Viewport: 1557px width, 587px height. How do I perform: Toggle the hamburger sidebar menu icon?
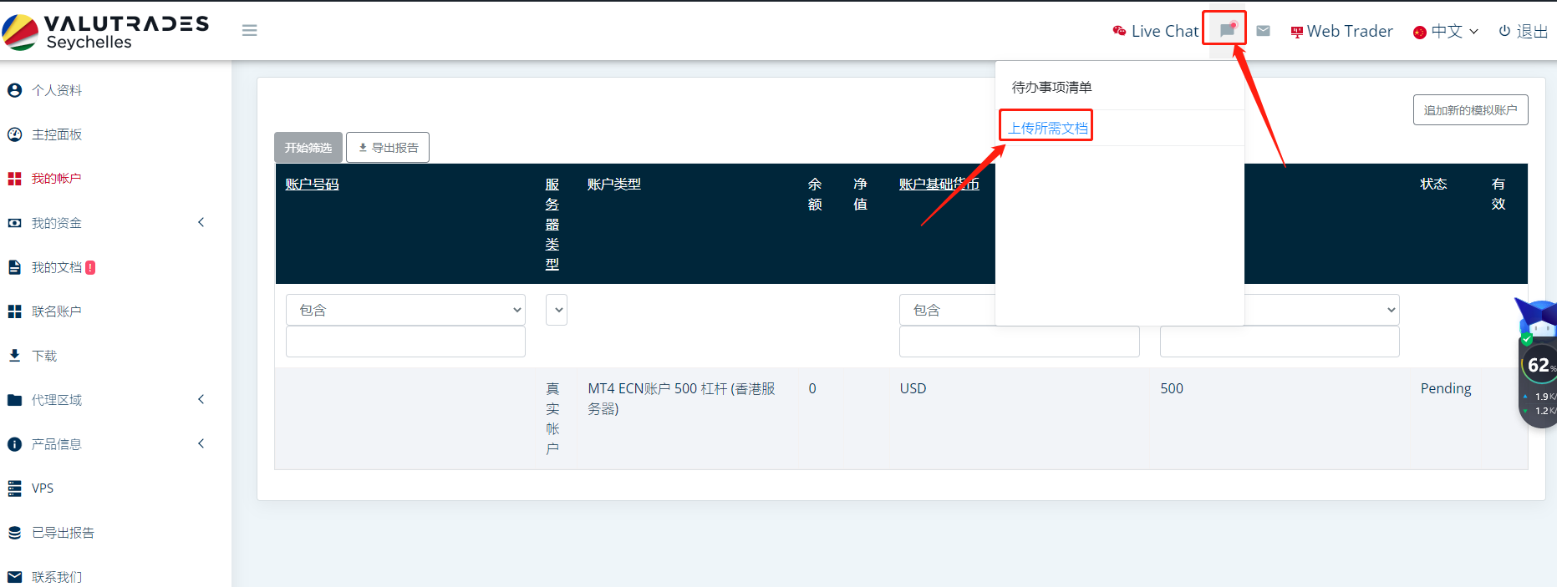tap(249, 31)
